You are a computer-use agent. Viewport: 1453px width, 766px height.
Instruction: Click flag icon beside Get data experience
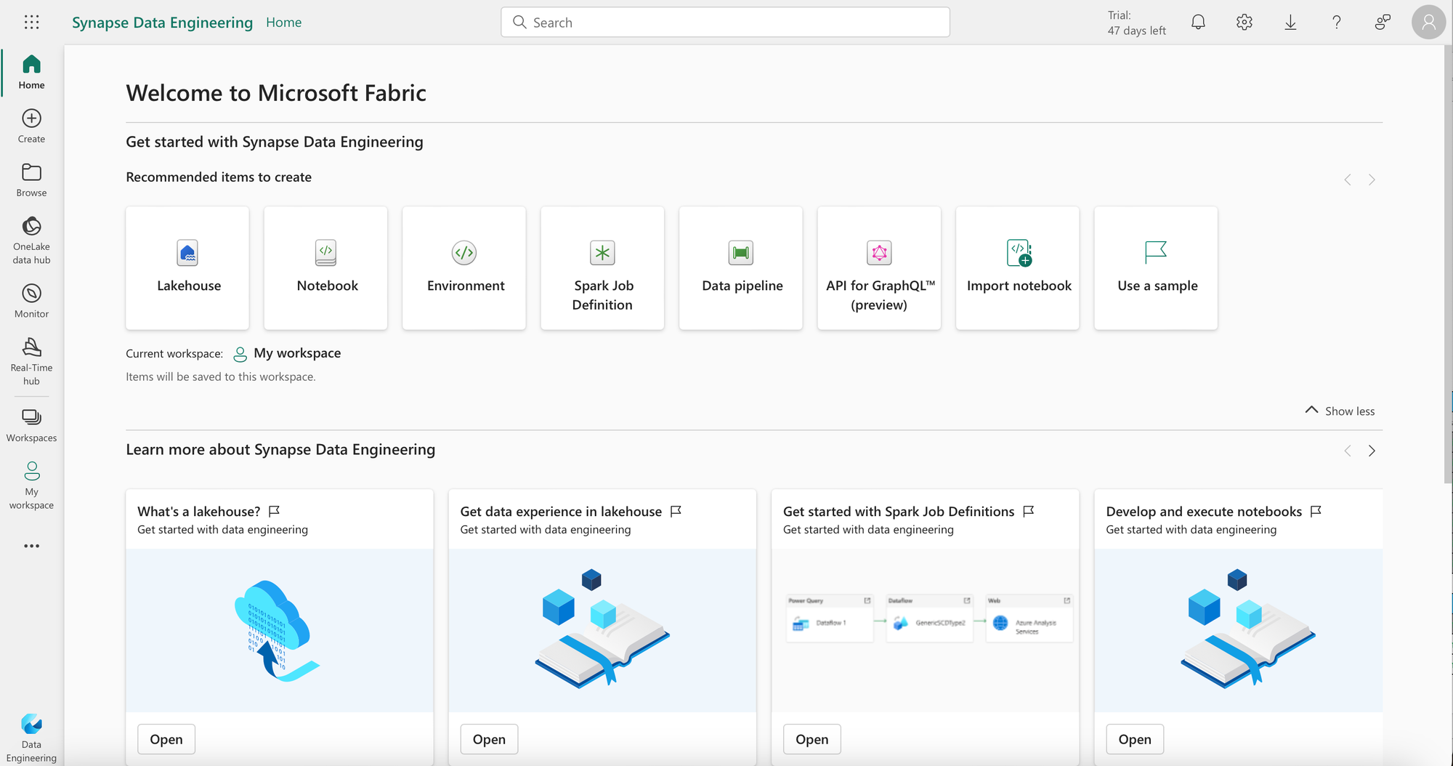[x=676, y=512]
